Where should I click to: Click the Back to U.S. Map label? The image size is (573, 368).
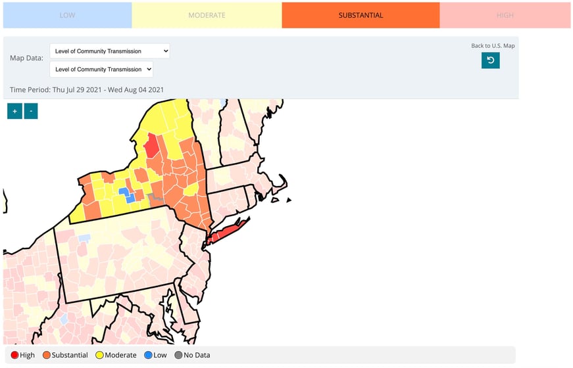coord(493,45)
